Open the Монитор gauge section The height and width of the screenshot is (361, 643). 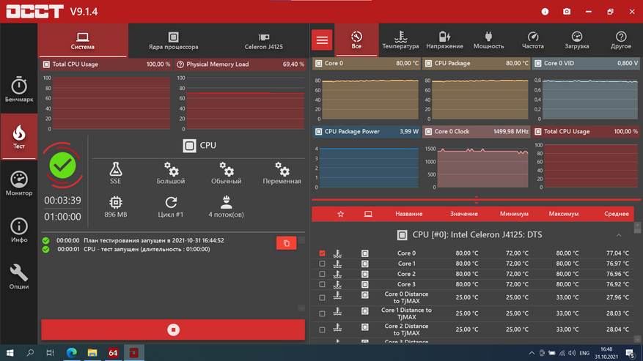tap(19, 183)
